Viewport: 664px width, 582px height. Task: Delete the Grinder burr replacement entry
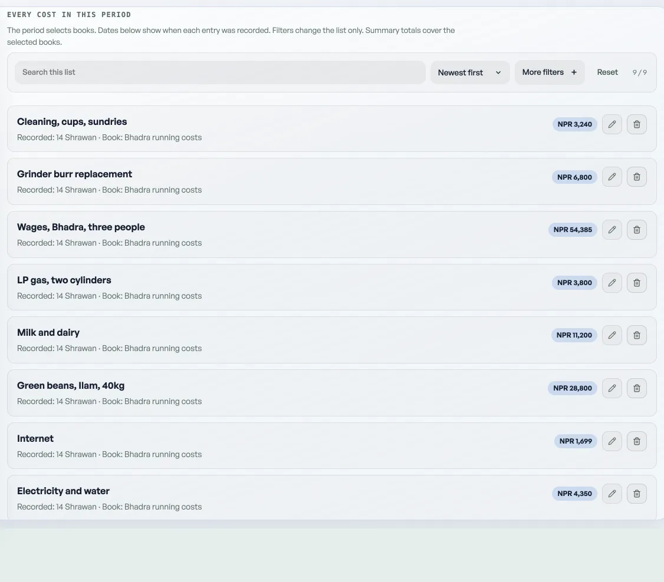pos(636,177)
